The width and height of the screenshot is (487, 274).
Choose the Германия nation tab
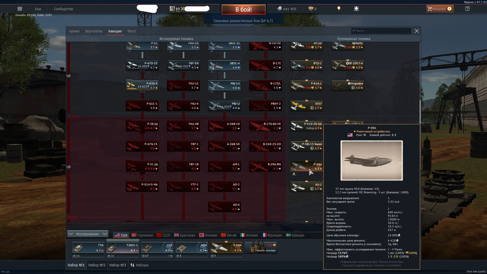(x=142, y=235)
